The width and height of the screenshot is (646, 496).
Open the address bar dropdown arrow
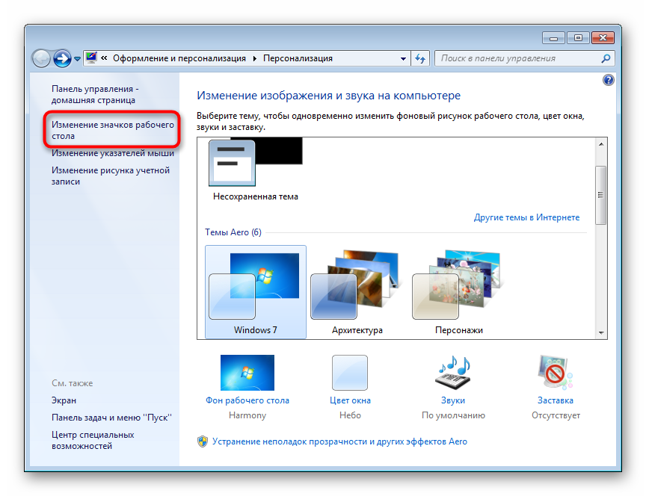click(402, 58)
